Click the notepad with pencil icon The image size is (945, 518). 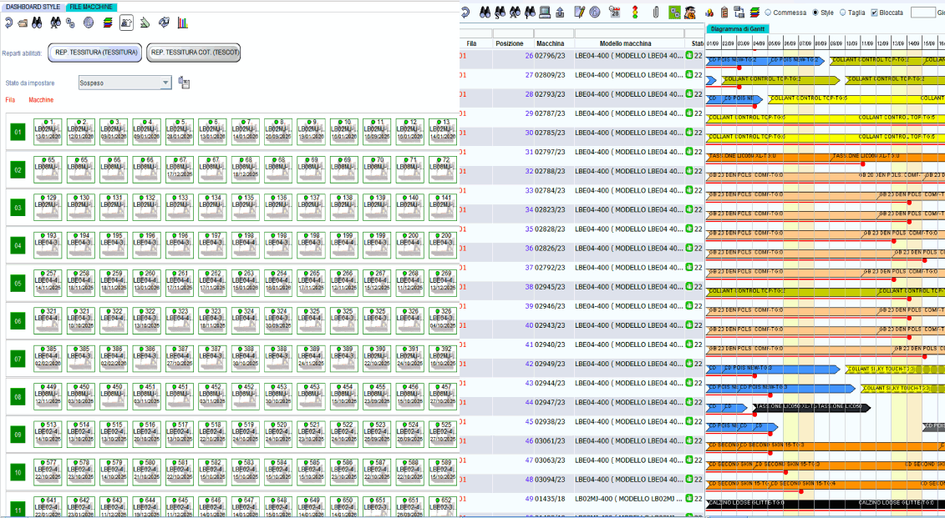tap(580, 12)
